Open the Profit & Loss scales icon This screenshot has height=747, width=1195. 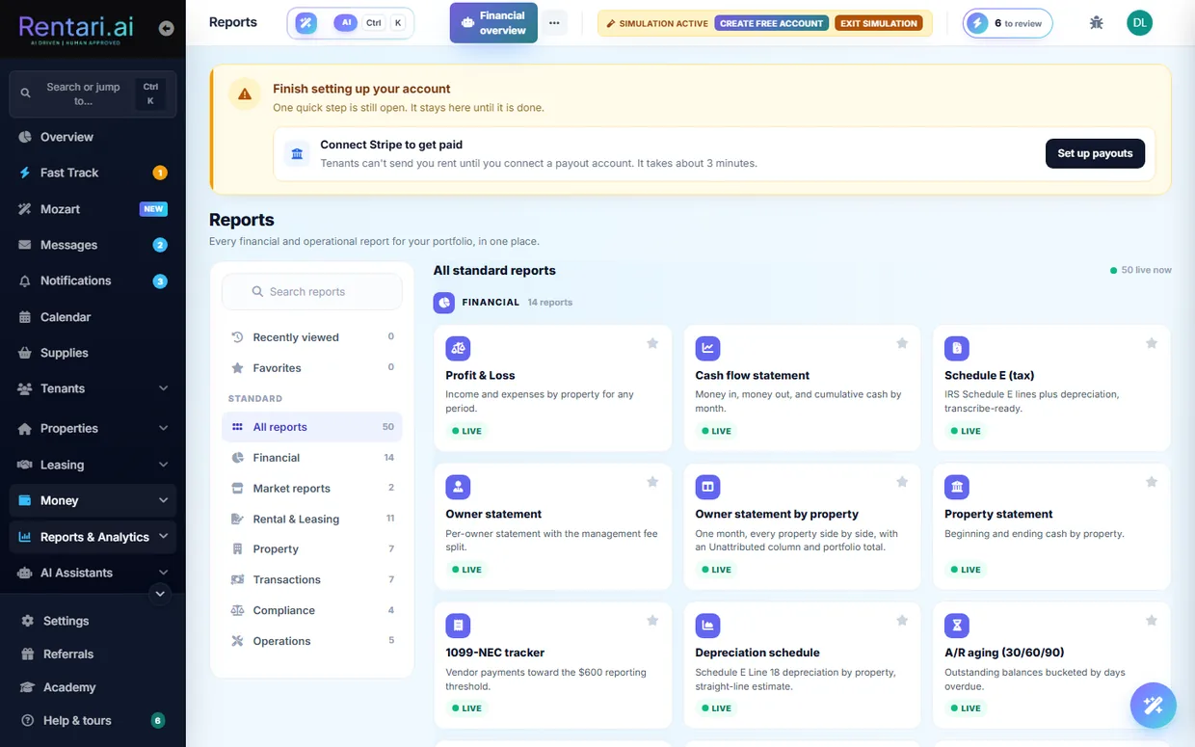tap(458, 348)
